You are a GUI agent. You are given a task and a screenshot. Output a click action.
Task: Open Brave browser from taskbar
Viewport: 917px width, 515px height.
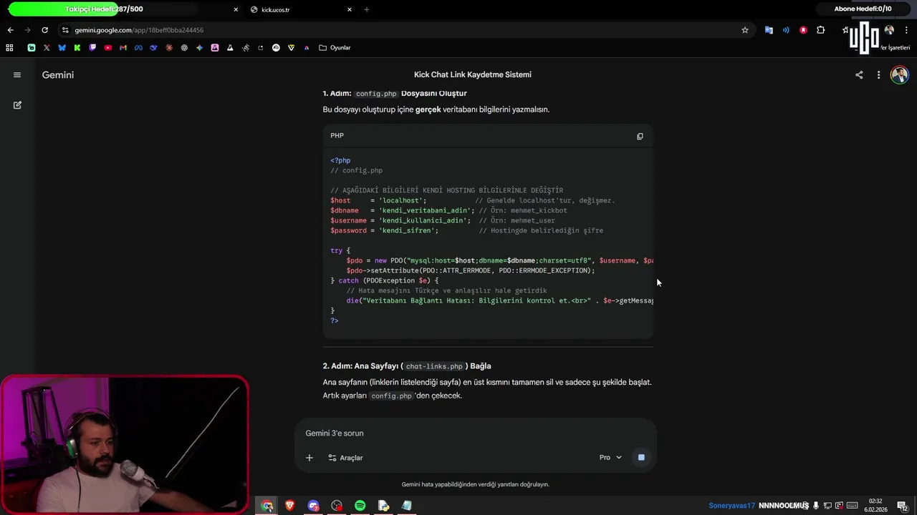point(290,506)
